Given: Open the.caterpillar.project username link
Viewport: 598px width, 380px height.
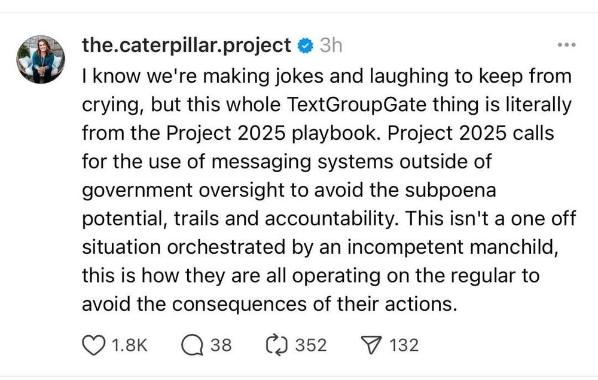Looking at the screenshot, I should point(187,45).
